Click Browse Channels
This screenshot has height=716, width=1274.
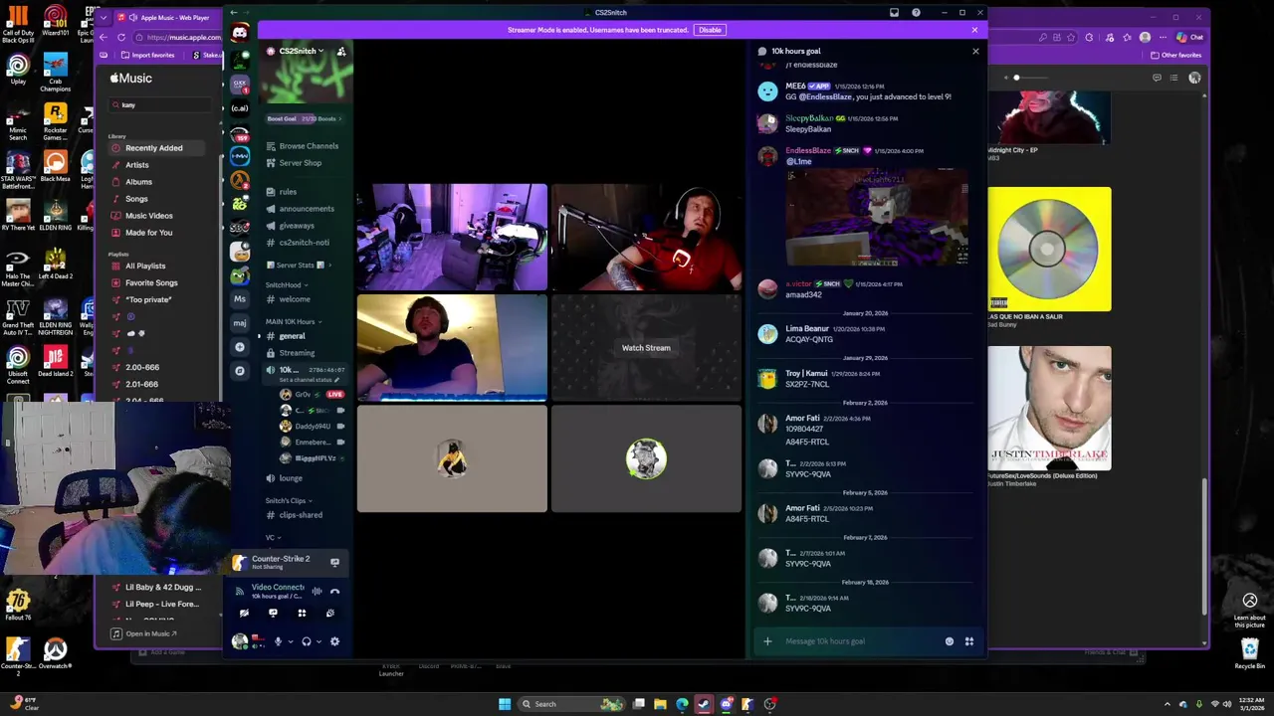[x=308, y=146]
